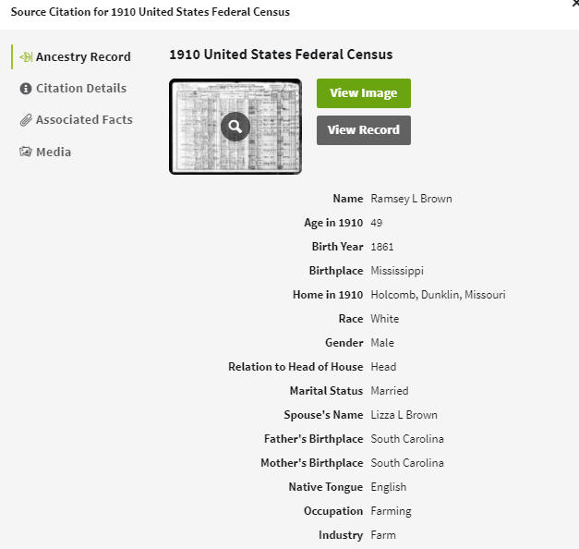Viewport: 579px width, 549px height.
Task: Click the gray View Record button
Action: tap(363, 130)
